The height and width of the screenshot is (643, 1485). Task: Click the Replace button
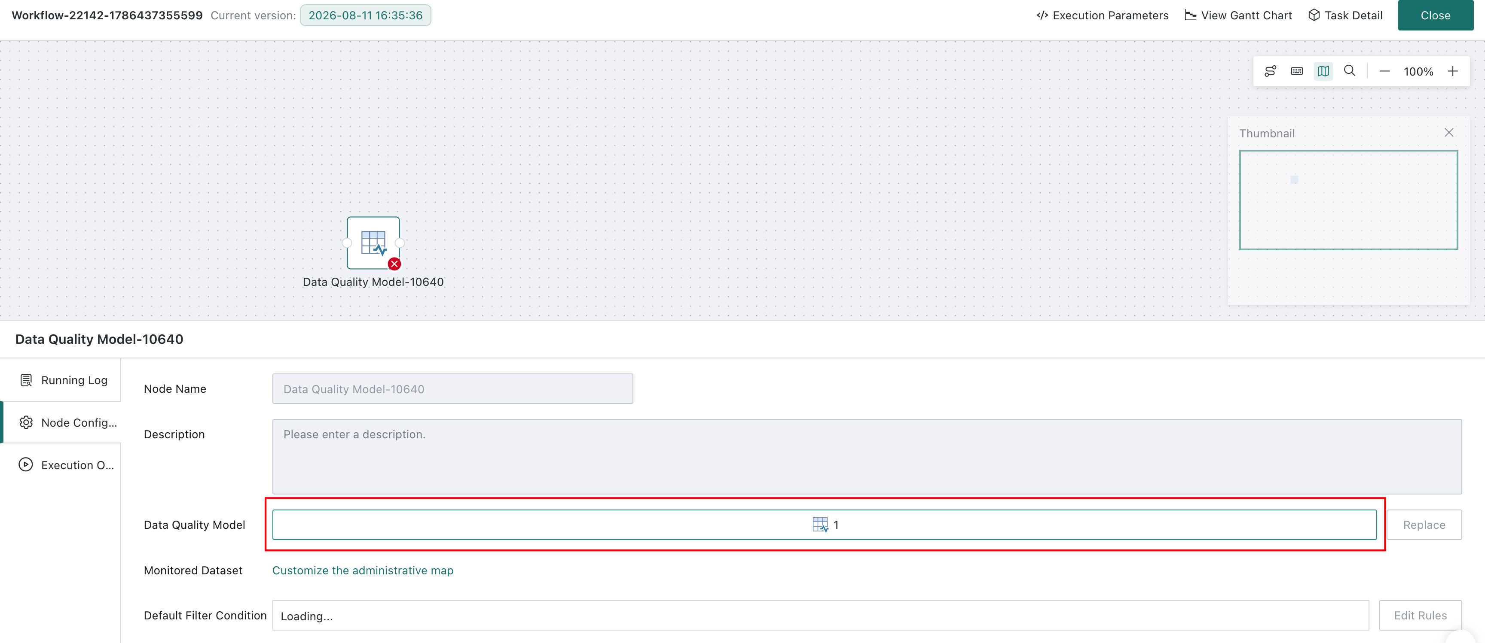pos(1424,525)
